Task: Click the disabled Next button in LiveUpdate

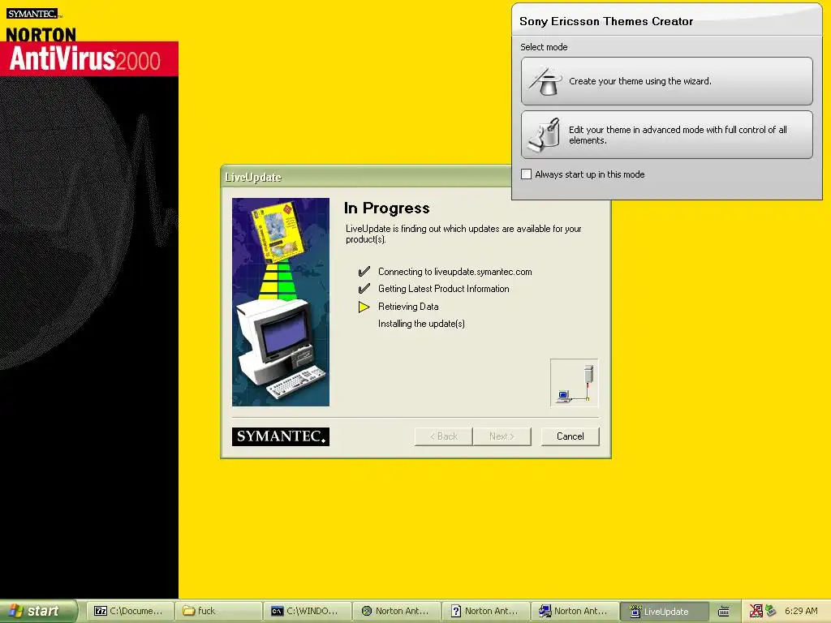Action: [502, 436]
